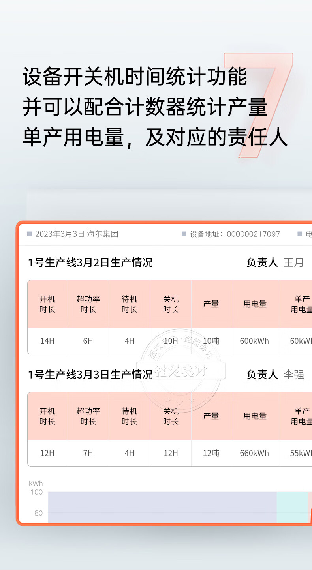Open the 1号生产线3月2日生产情况 heading

[x=90, y=262]
